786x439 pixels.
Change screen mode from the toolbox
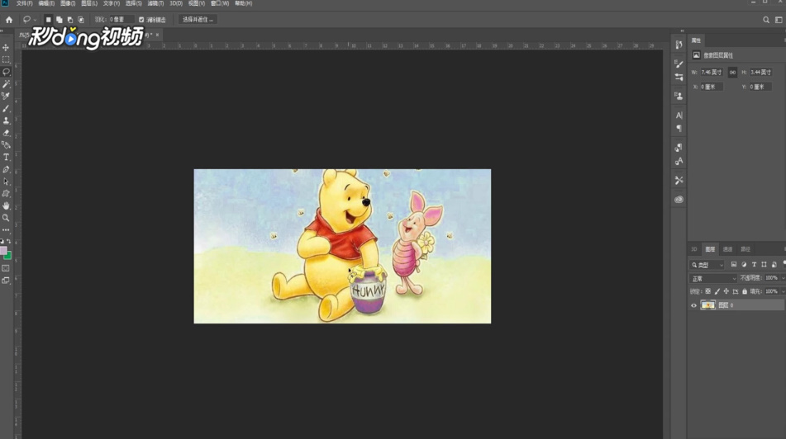coord(6,281)
